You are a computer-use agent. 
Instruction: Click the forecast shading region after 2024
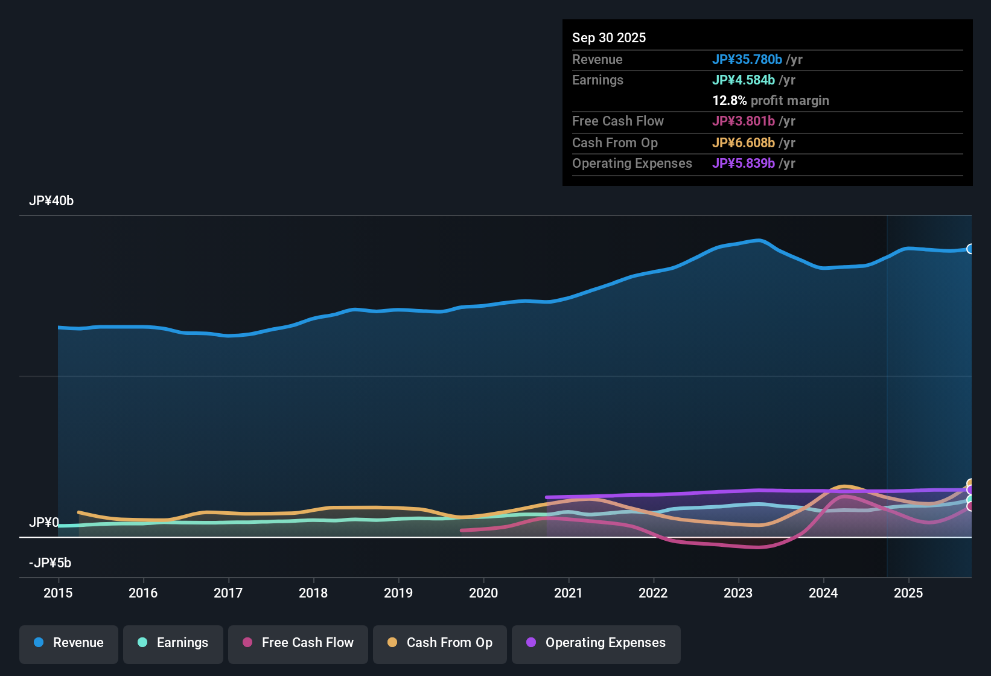click(929, 392)
